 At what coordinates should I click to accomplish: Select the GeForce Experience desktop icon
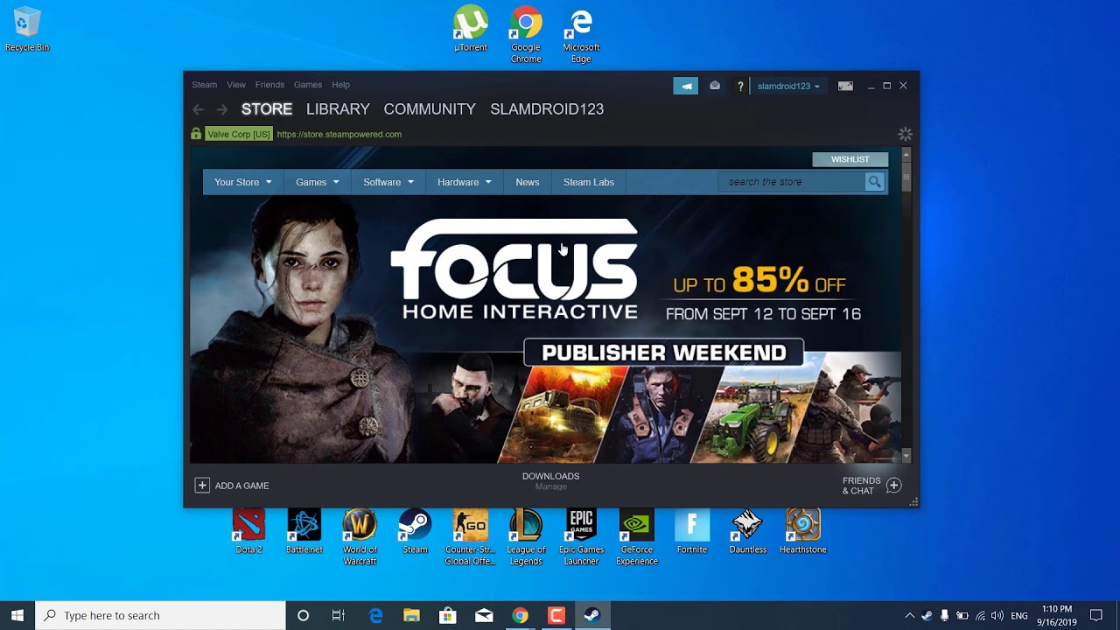click(637, 537)
